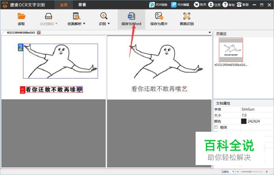Expand the 纸面解析 dropdown arrow
The height and width of the screenshot is (175, 274).
pyautogui.click(x=84, y=23)
